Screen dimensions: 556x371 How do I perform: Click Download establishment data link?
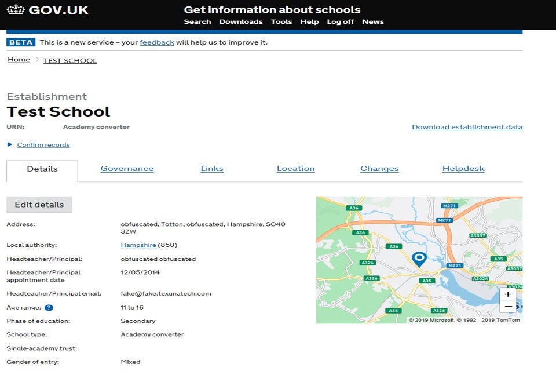467,127
